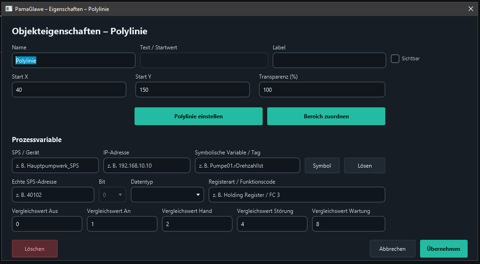Click Bereich zuordnen button
This screenshot has width=480, height=264.
[326, 116]
